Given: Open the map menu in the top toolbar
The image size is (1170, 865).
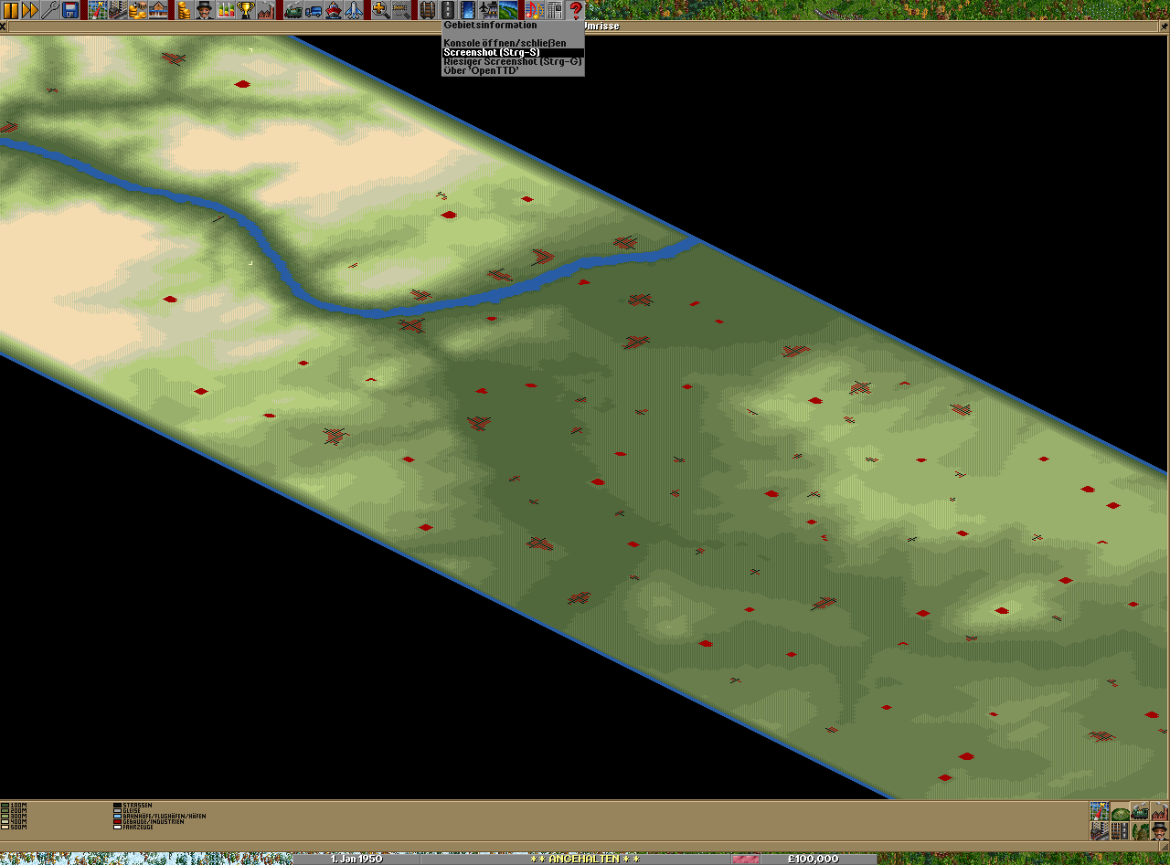Looking at the screenshot, I should [100, 10].
